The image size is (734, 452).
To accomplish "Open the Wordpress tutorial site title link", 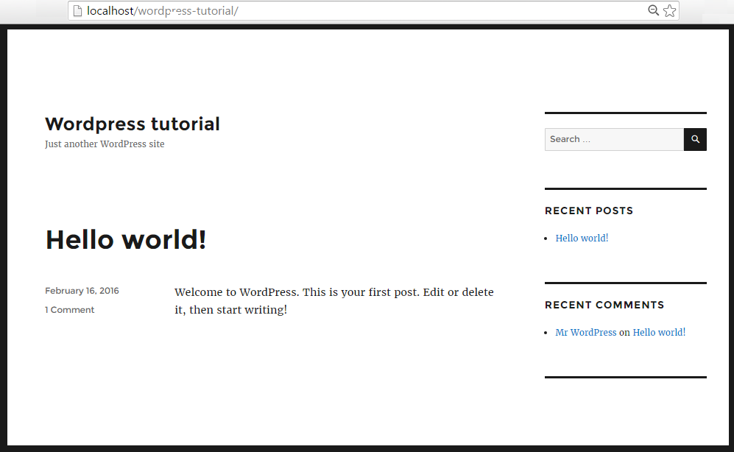I will pyautogui.click(x=133, y=124).
